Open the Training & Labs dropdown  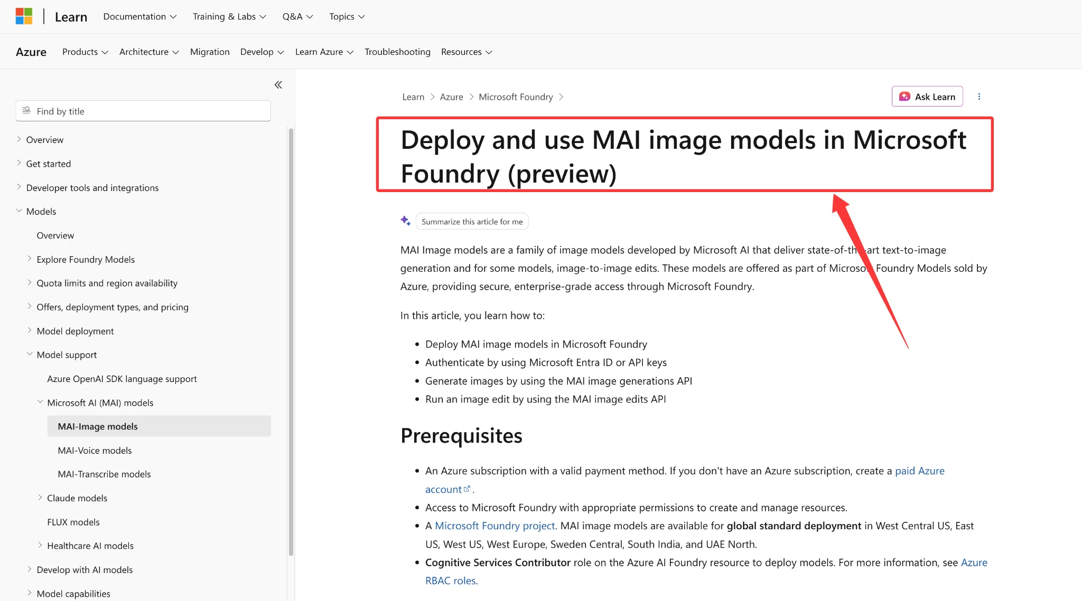pyautogui.click(x=229, y=16)
